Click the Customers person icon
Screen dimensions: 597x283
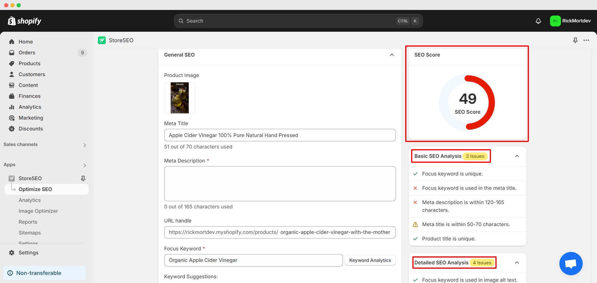coord(12,74)
